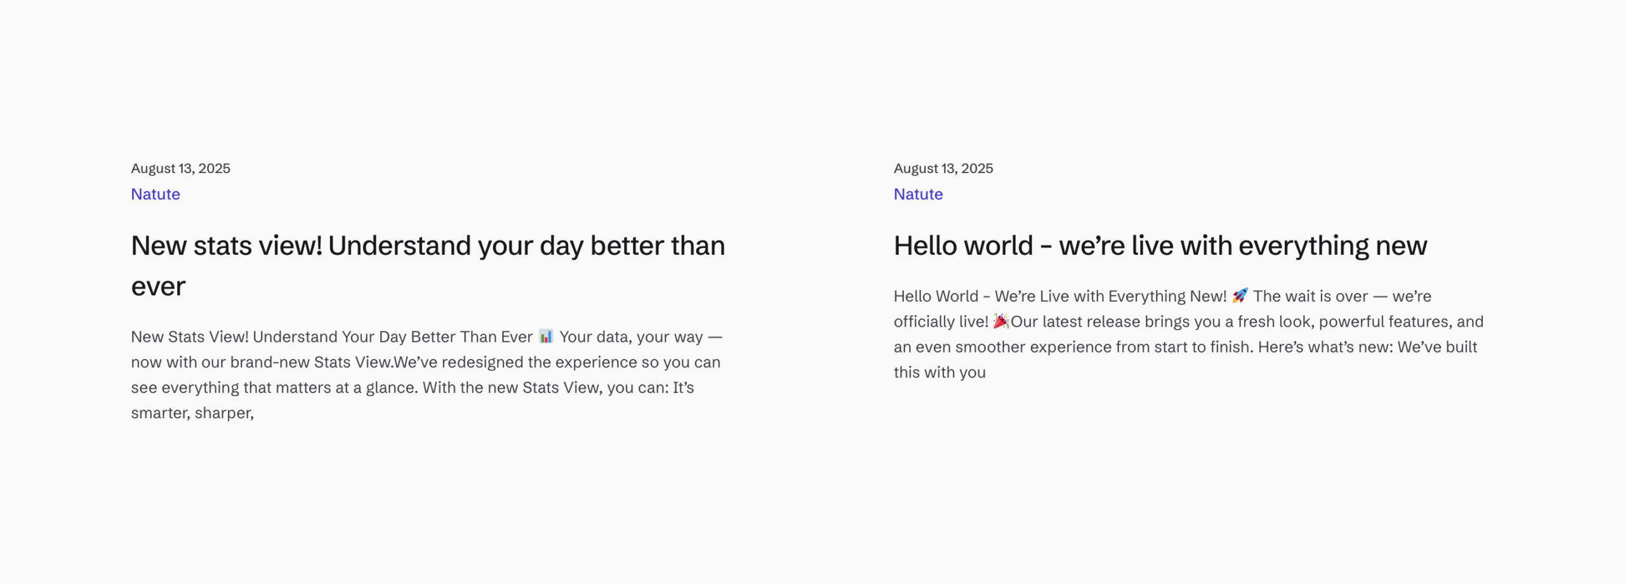Screen dimensions: 1625x584
Task: Click "Our latest release brings you" text
Action: tap(1100, 321)
